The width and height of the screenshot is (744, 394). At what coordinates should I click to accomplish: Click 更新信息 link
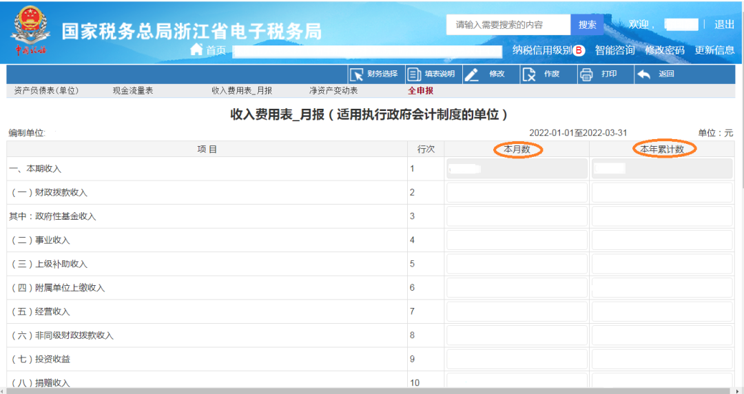coord(714,50)
